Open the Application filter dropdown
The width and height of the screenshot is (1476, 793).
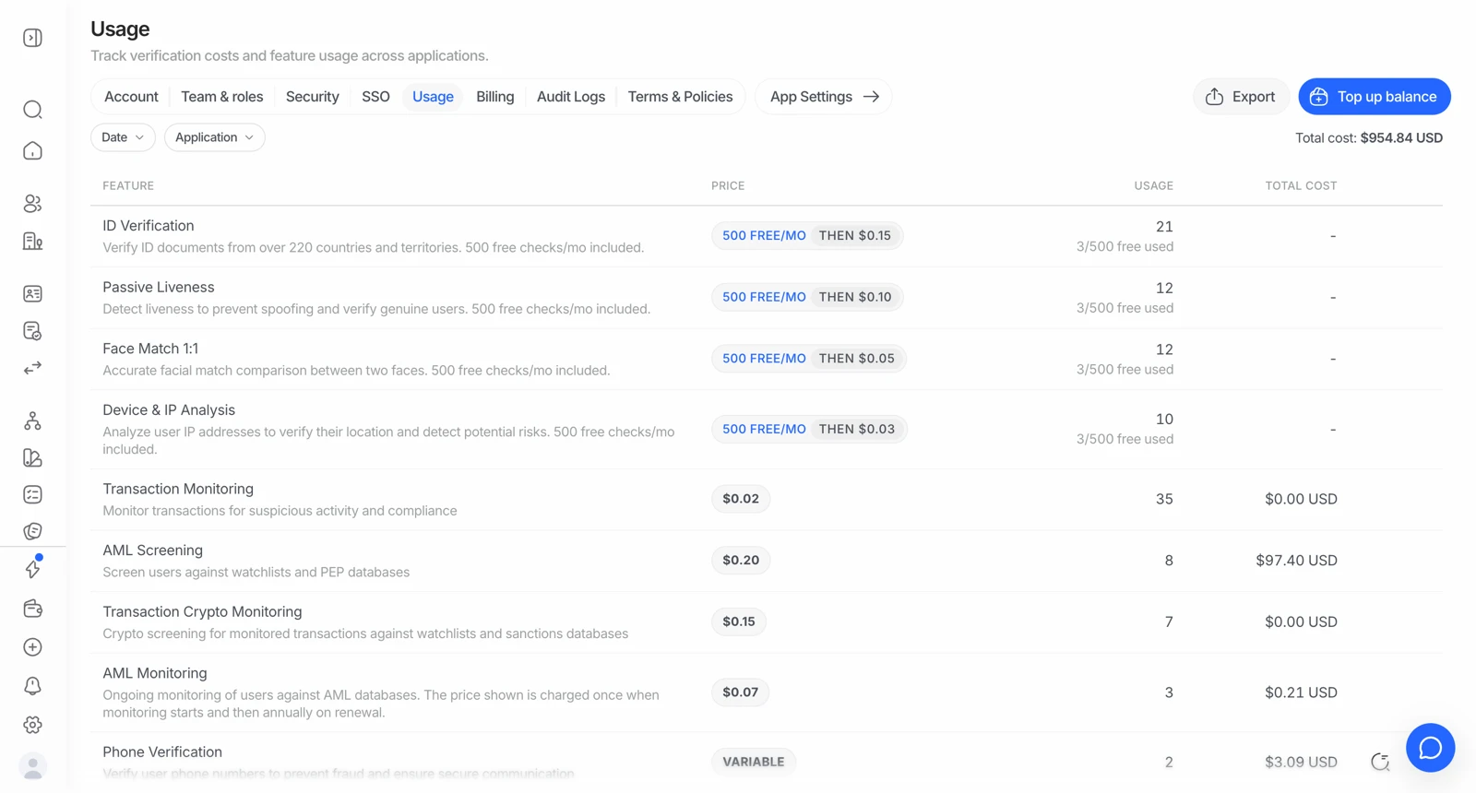[x=214, y=137]
